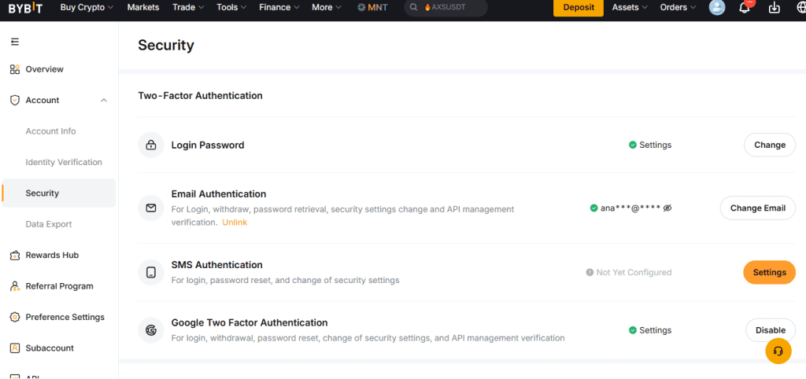Click the Unlink email link
This screenshot has height=379, width=806.
click(235, 223)
